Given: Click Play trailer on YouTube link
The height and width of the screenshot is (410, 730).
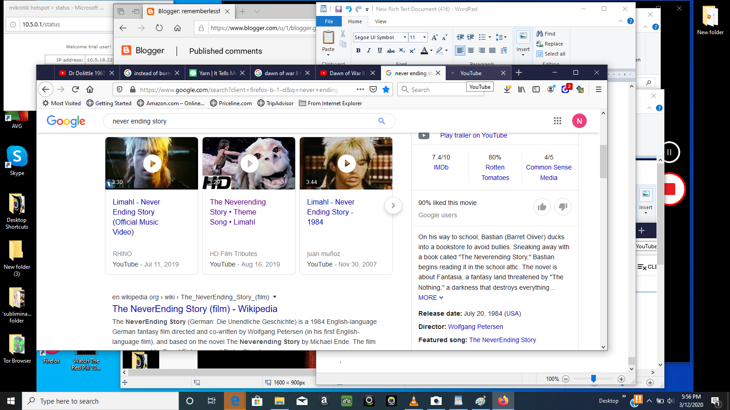Looking at the screenshot, I should 474,135.
